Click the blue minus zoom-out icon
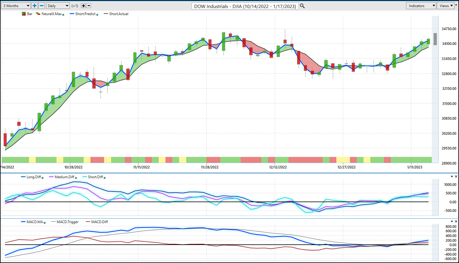The height and width of the screenshot is (263, 459). [42, 6]
